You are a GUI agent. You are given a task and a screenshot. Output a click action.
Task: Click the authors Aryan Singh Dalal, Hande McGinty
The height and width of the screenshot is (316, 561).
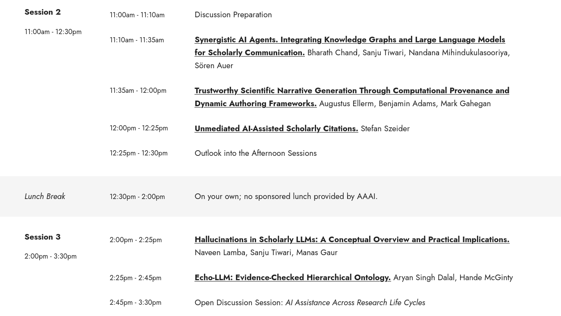tap(453, 278)
